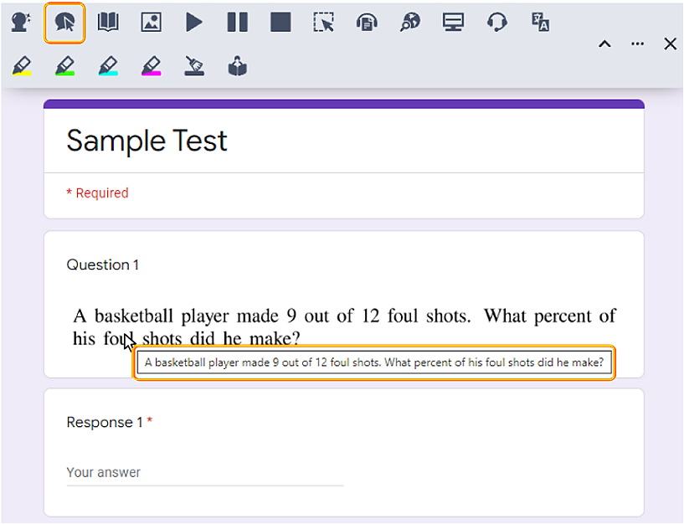Screen dimensions: 684x524
Task: Open the Audio Maker headphone icon
Action: tap(367, 22)
